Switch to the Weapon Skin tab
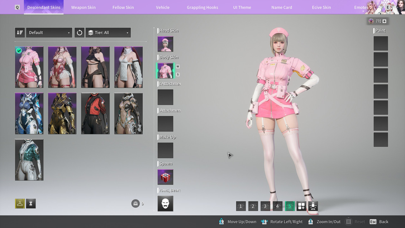This screenshot has width=405, height=228. click(x=84, y=7)
